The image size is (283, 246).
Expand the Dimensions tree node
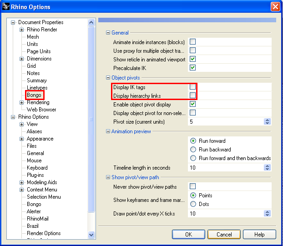coord(21,59)
